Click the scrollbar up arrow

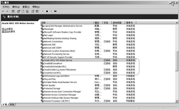(177, 23)
